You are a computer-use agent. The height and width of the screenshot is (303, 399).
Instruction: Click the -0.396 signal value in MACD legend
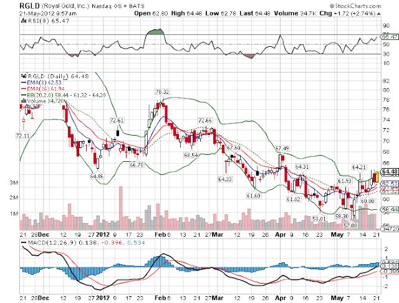tap(112, 242)
